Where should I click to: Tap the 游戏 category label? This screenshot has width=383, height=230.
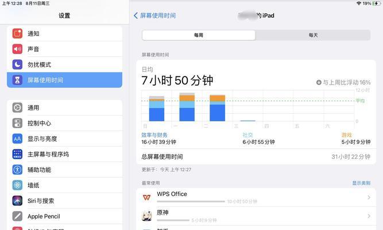pos(346,135)
